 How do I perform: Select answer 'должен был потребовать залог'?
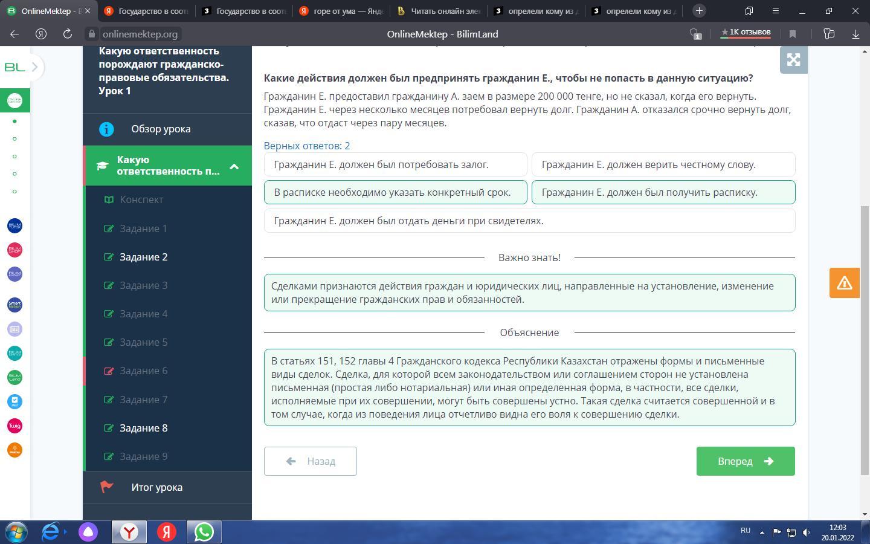[395, 164]
